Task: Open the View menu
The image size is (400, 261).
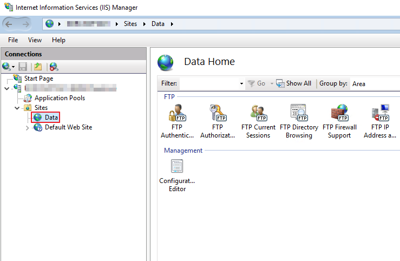Action: (x=35, y=40)
